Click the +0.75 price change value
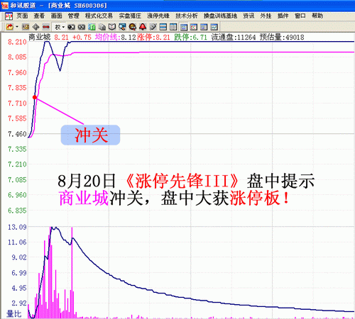This screenshot has width=355, height=319. coord(82,38)
